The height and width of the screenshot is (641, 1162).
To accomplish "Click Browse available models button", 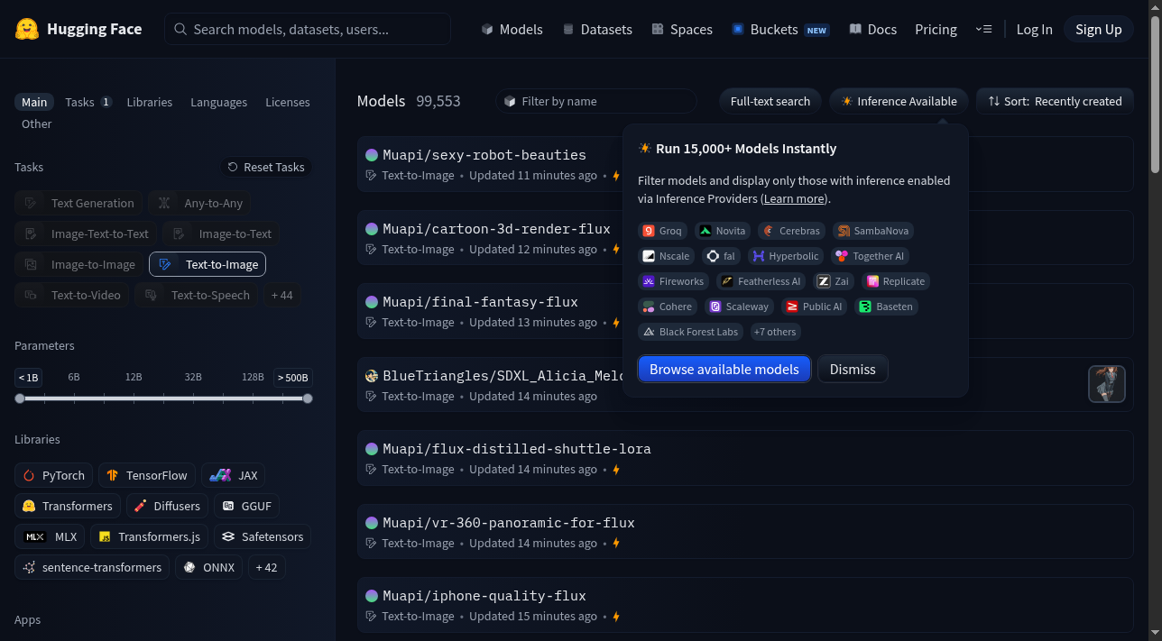I will coord(724,369).
